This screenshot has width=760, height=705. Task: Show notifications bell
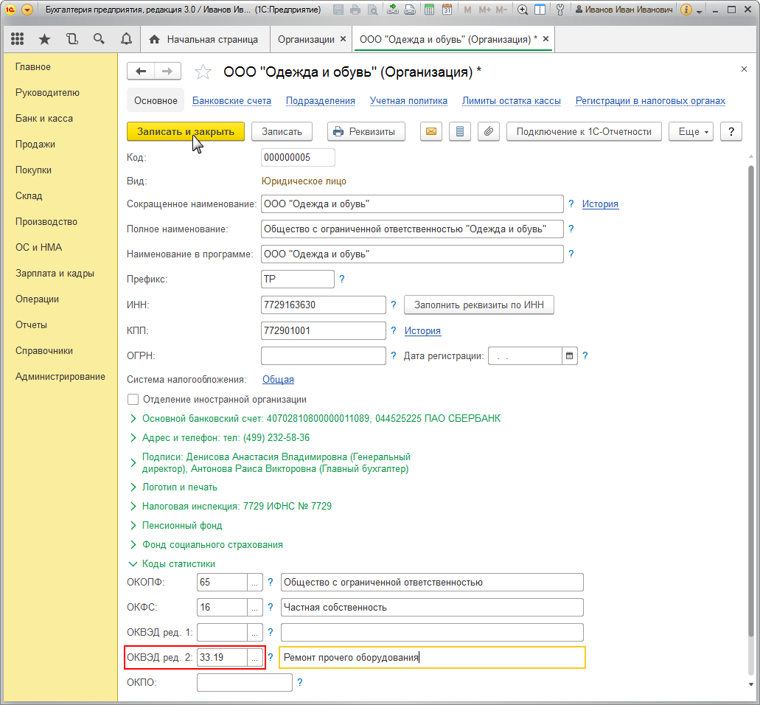[x=126, y=39]
